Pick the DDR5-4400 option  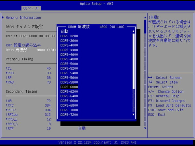click(x=69, y=50)
